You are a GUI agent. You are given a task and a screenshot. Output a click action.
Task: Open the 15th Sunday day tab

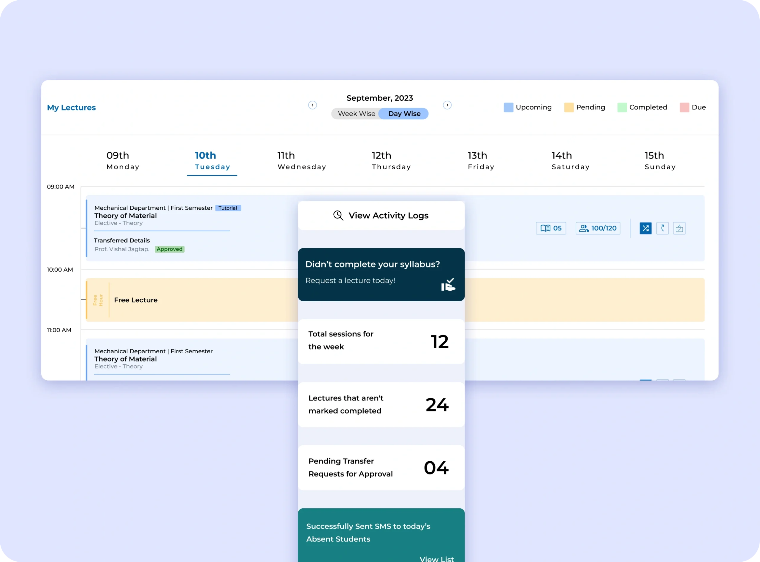660,161
